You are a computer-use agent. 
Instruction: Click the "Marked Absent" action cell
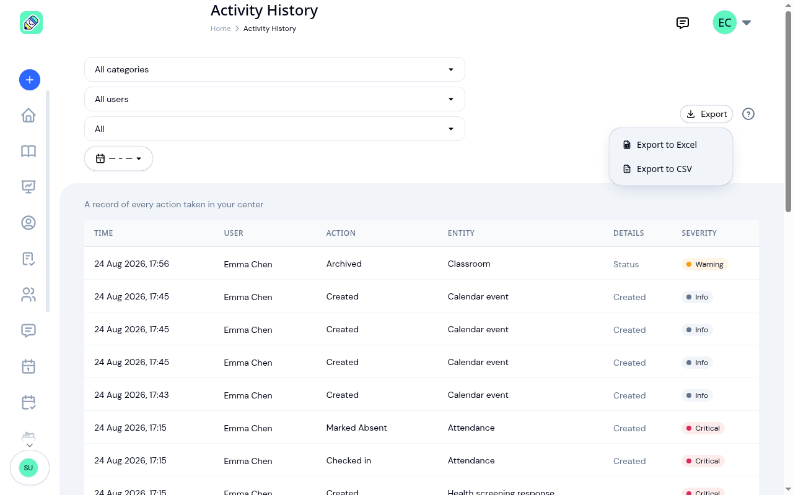(x=356, y=428)
